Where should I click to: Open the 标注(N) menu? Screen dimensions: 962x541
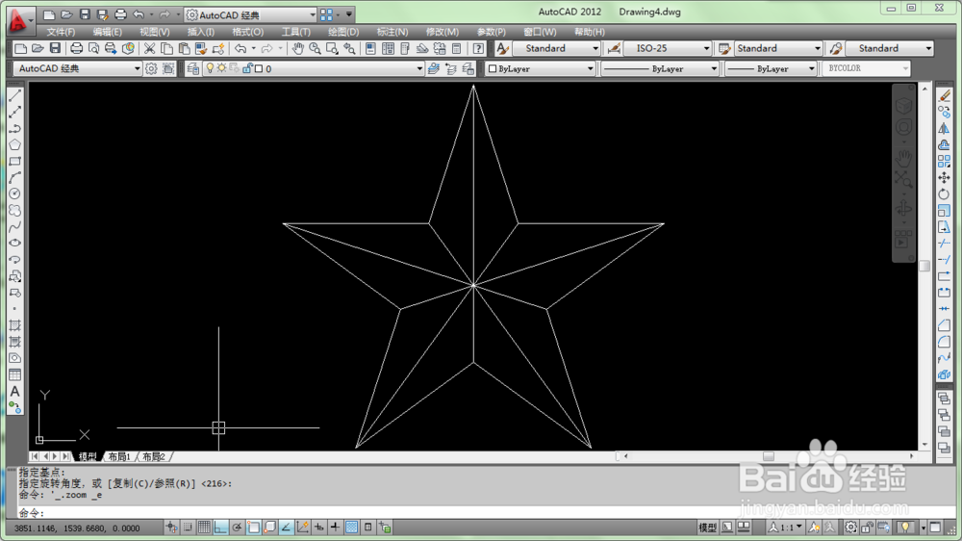[x=392, y=32]
